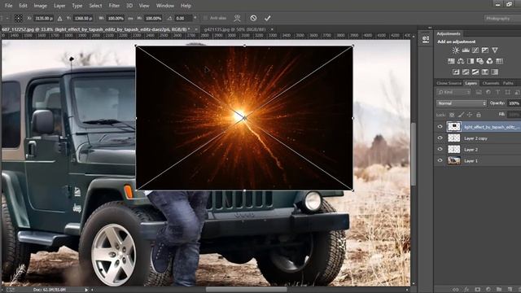Hide the Layer 2 copy layer

click(440, 138)
